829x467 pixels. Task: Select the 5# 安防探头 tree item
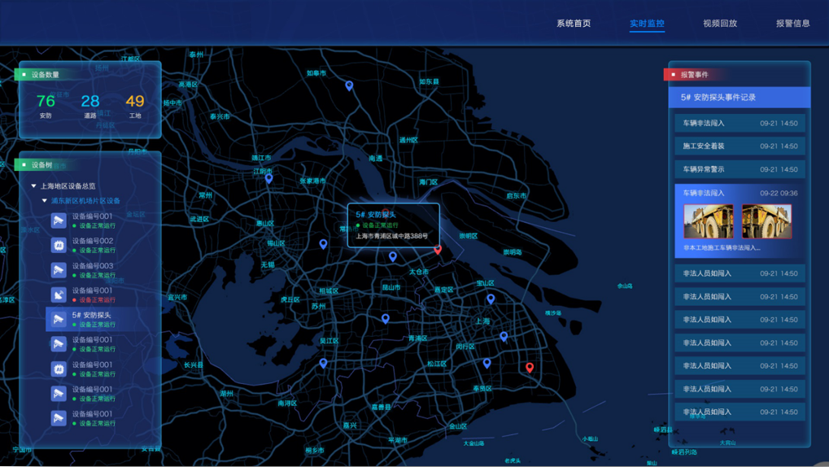coord(91,315)
